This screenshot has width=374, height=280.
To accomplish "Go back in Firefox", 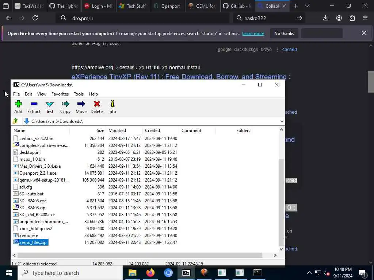I will click(x=9, y=18).
